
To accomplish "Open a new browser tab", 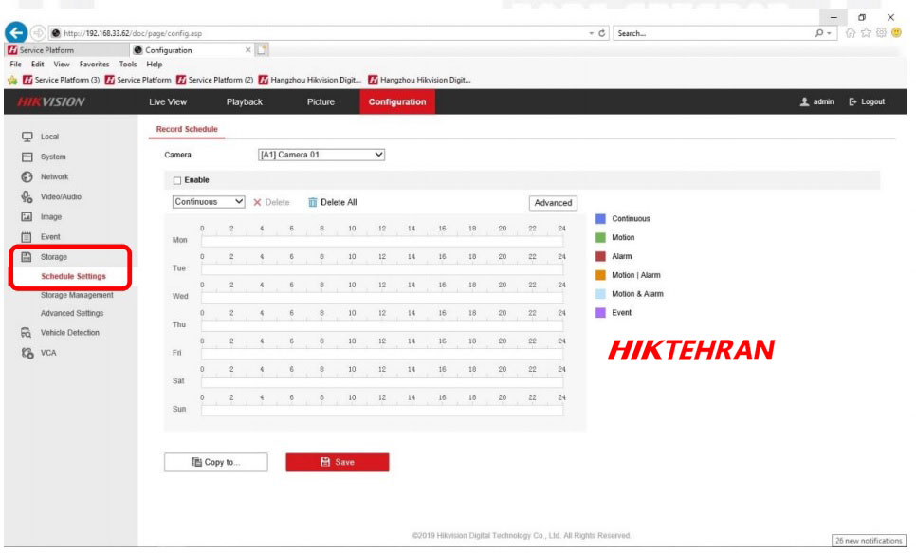I will pos(263,49).
